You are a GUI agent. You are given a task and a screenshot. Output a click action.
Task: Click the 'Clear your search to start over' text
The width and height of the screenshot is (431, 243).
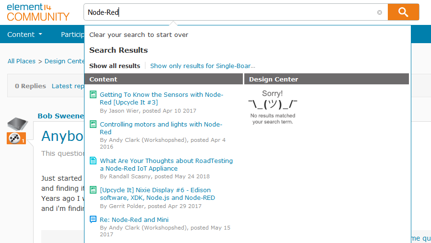[139, 35]
